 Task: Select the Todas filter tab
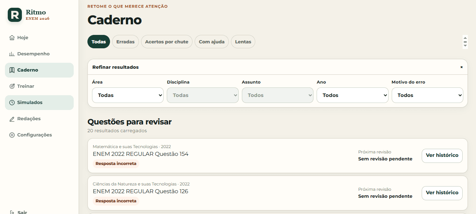tap(99, 42)
